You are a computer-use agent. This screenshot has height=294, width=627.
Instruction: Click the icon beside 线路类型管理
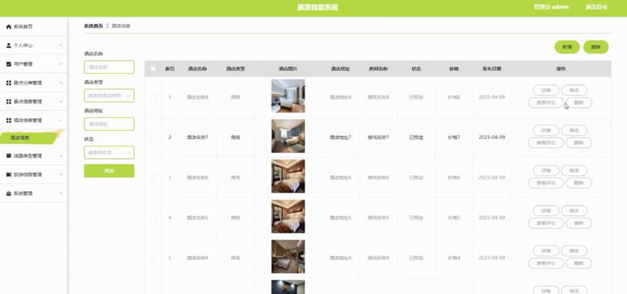(9, 156)
